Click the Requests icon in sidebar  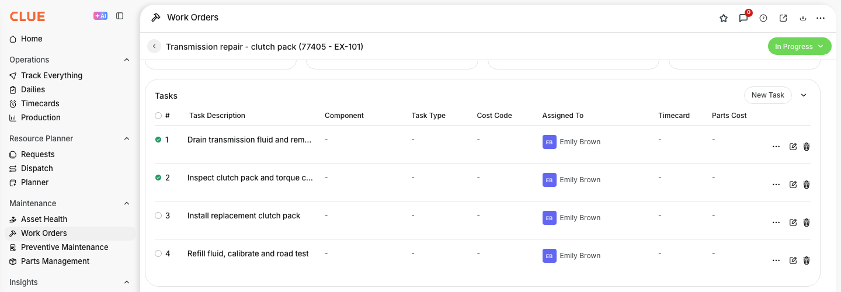click(13, 155)
